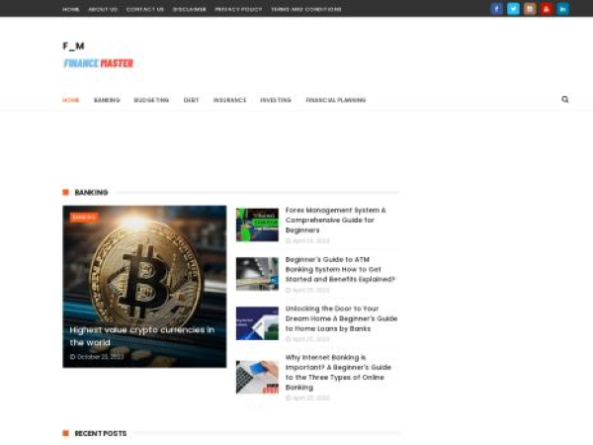Image resolution: width=593 pixels, height=445 pixels.
Task: Open the Facebook social icon
Action: pos(496,9)
